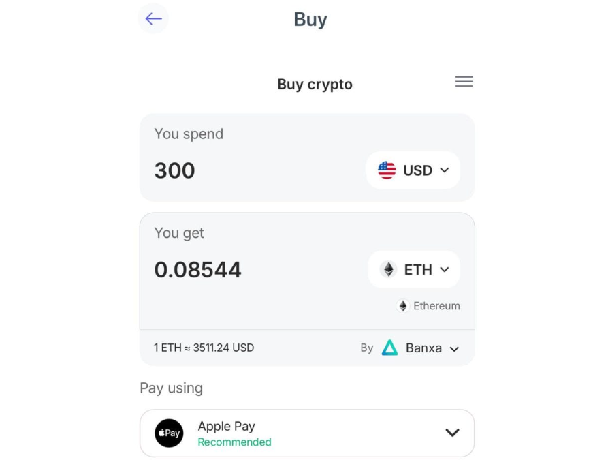This screenshot has height=460, width=608.
Task: Click the 300 amount in You spend
Action: pos(174,170)
